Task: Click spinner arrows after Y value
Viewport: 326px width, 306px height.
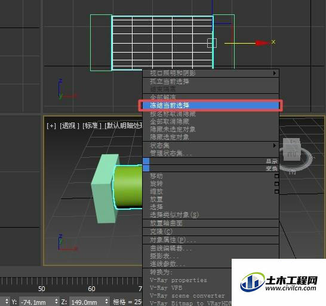Action: click(57, 301)
